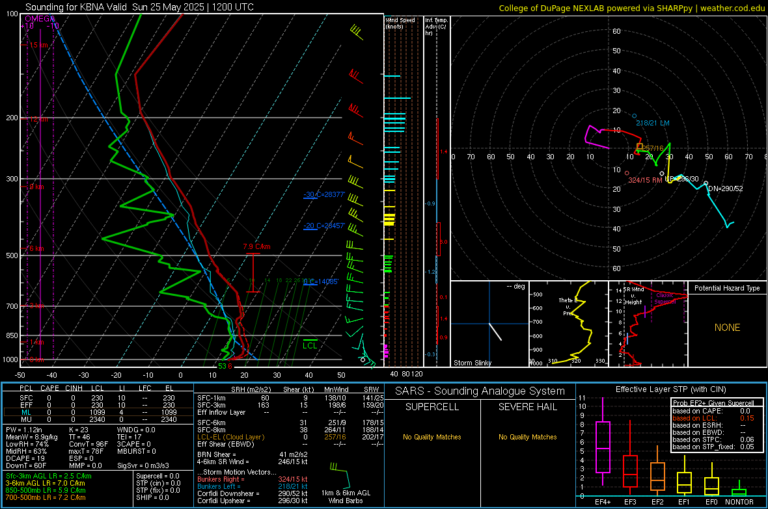Click the 700-500mb LR = 7.2 C/km line
The width and height of the screenshot is (768, 509).
click(x=46, y=498)
